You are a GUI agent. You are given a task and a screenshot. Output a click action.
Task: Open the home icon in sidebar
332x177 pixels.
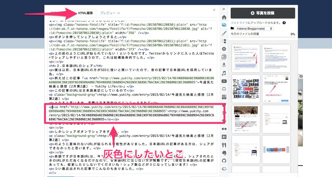(x=224, y=17)
